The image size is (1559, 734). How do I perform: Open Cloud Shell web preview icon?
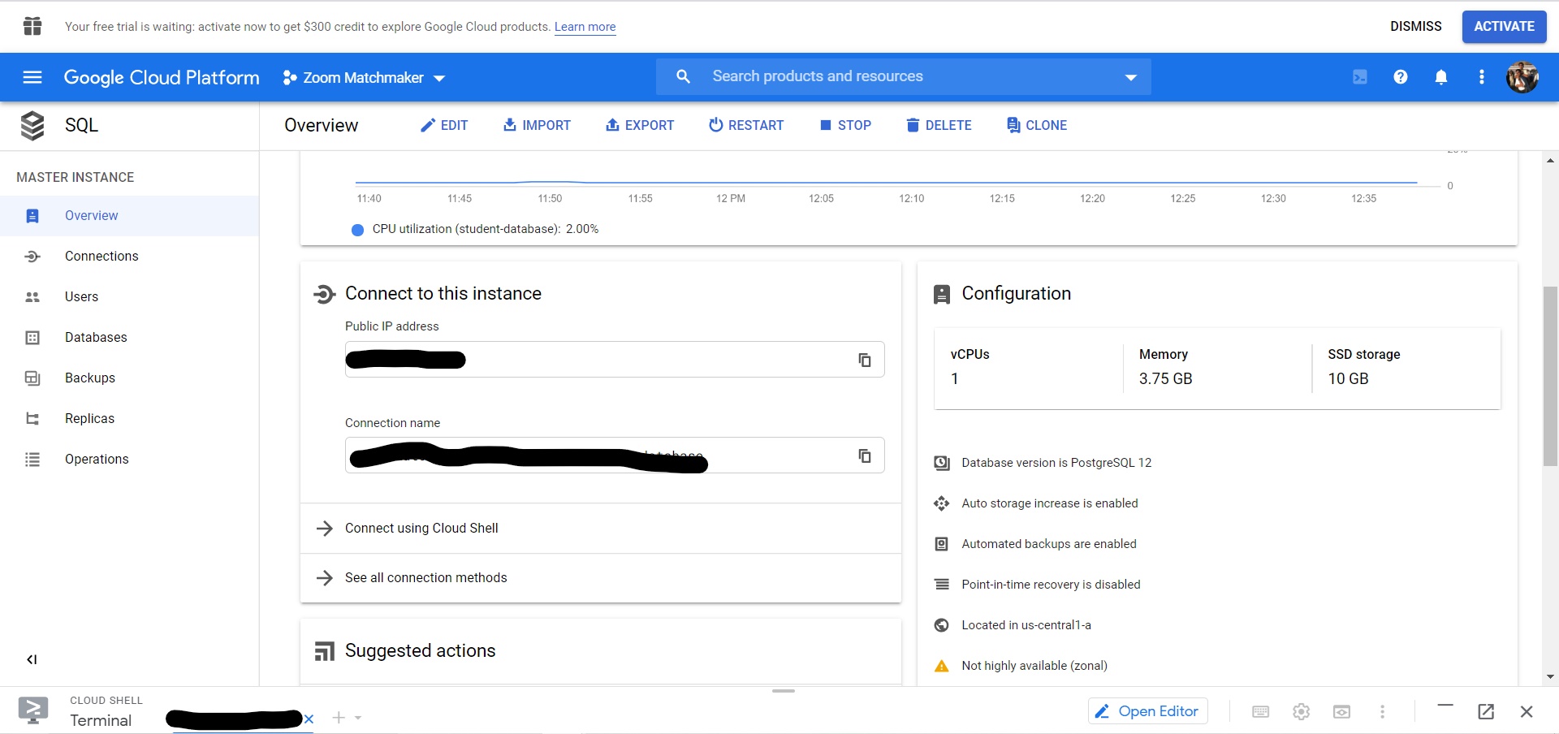(x=1342, y=712)
